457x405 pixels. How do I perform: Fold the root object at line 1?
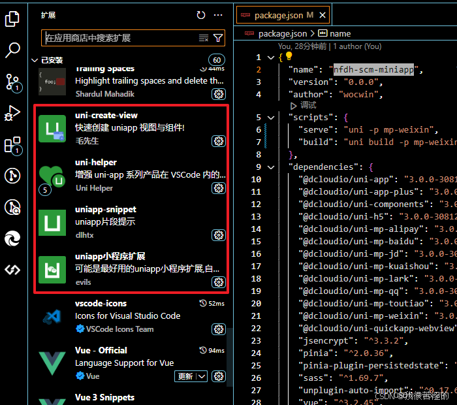point(271,57)
